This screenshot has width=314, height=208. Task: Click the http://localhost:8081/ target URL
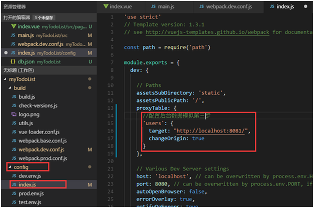tap(210, 131)
